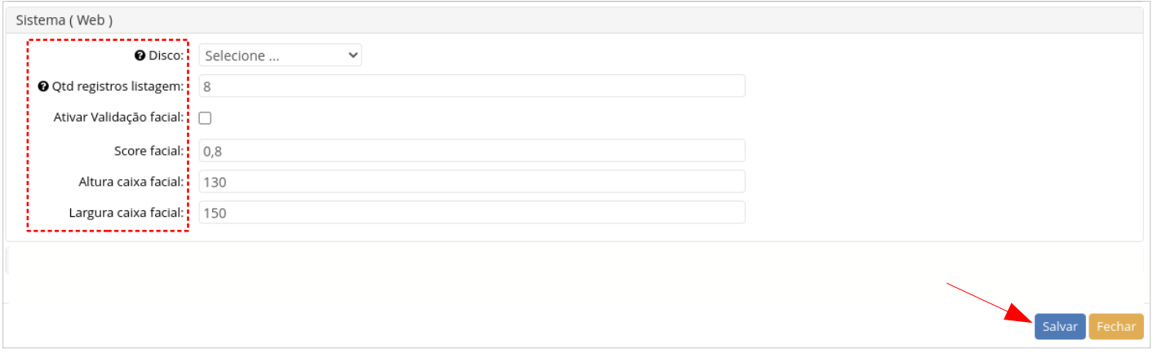This screenshot has width=1153, height=353.
Task: Click the help icon beside Disco
Action: pyautogui.click(x=140, y=56)
